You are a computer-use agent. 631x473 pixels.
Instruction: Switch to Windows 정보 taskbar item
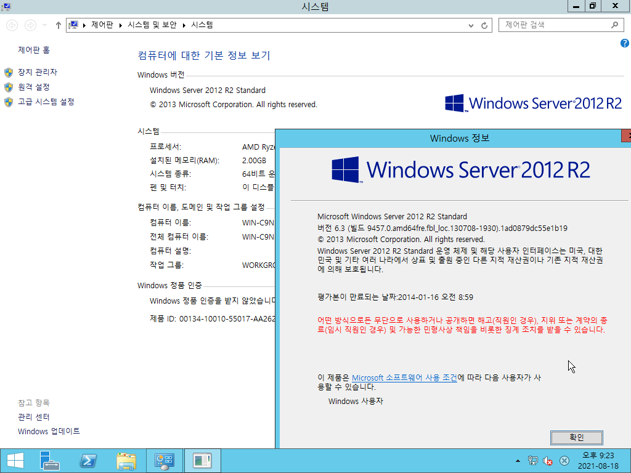coord(202,461)
